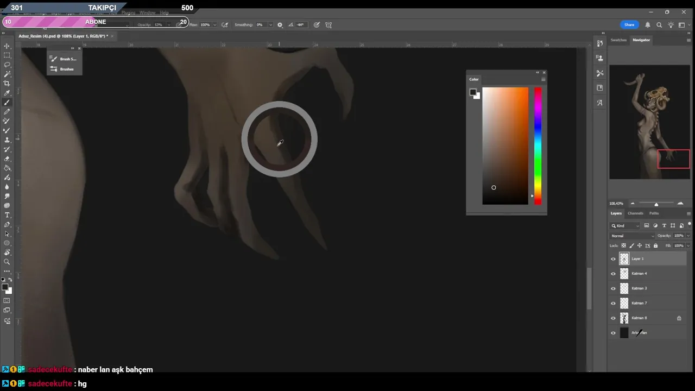The height and width of the screenshot is (391, 695).
Task: Select the Eyedropper tool in toolbar
Action: tap(7, 93)
